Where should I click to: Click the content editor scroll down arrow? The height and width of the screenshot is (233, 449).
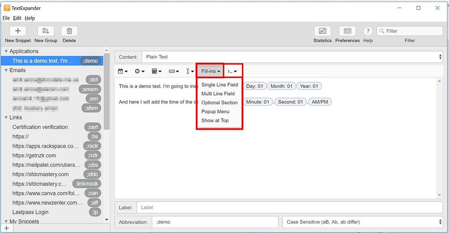(440, 195)
